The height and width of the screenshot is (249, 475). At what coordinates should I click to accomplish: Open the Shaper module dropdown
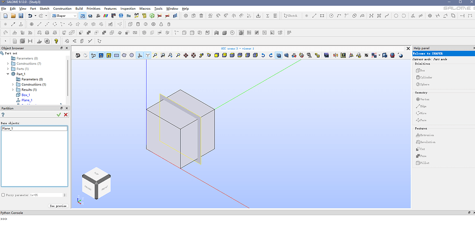point(64,16)
